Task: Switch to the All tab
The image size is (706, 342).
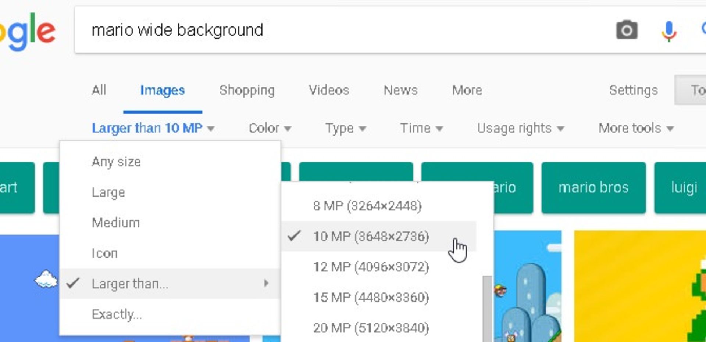Action: click(x=99, y=90)
